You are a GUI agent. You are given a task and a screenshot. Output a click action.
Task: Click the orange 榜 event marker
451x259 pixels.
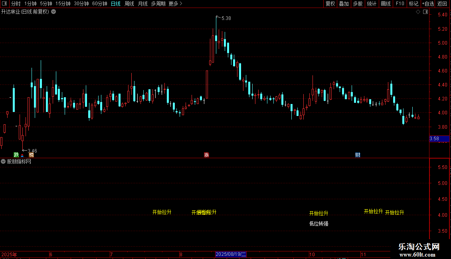pos(32,155)
